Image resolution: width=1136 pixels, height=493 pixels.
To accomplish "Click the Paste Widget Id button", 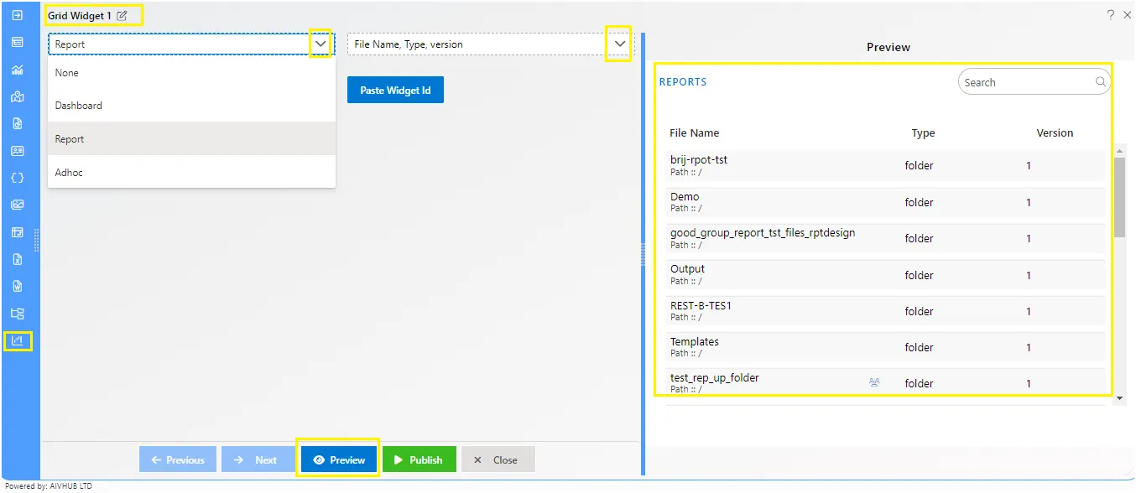I will (395, 90).
